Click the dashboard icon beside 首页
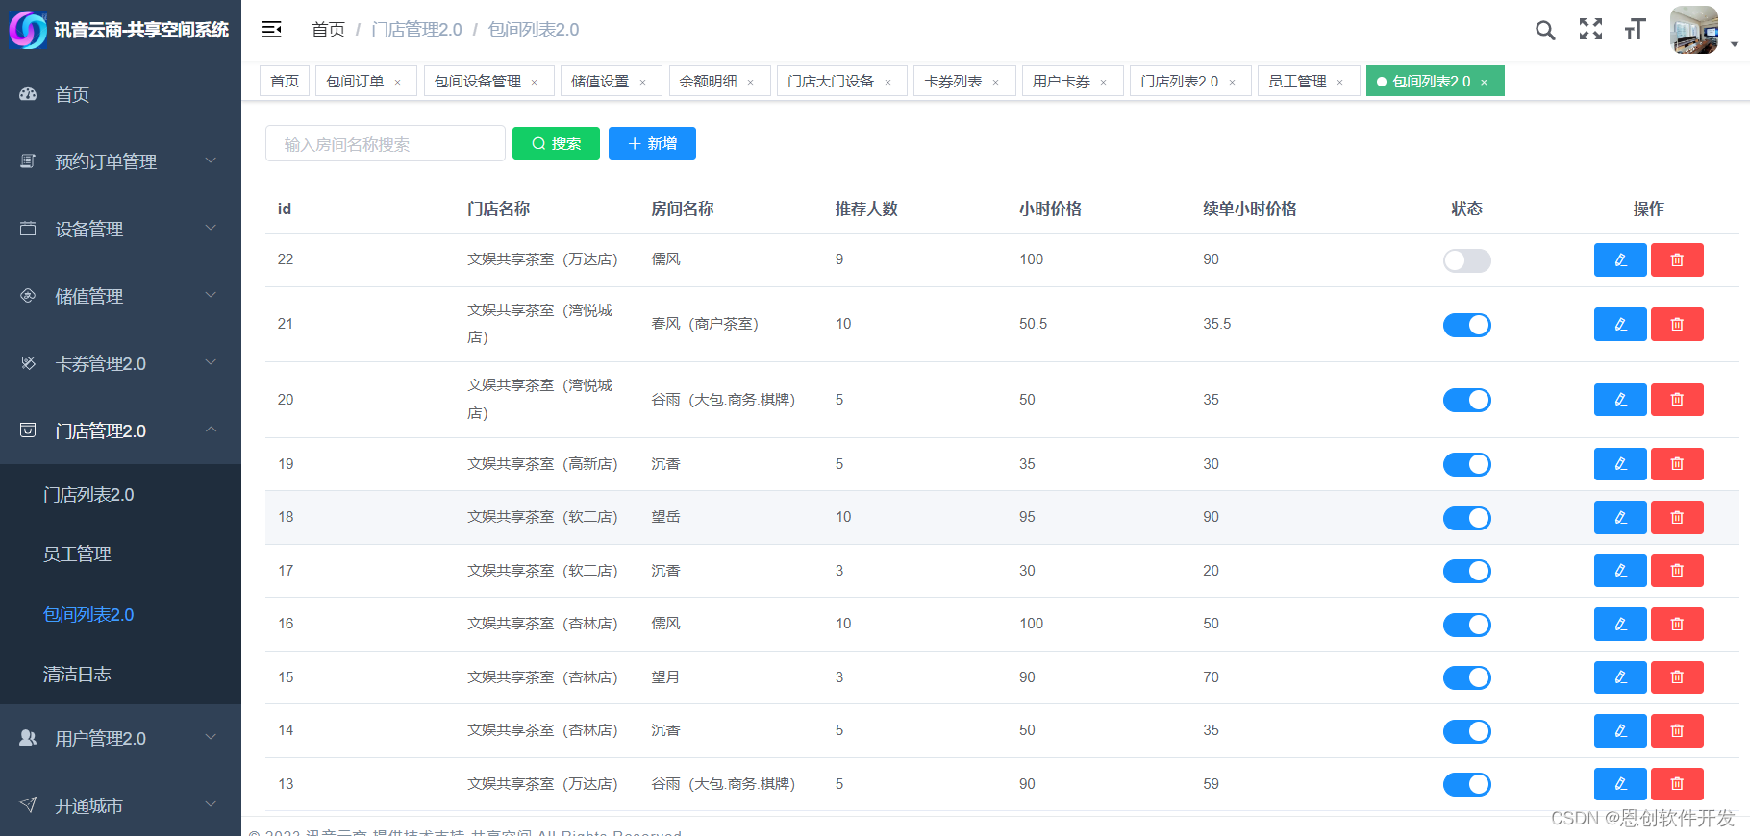This screenshot has width=1750, height=836. [x=28, y=94]
